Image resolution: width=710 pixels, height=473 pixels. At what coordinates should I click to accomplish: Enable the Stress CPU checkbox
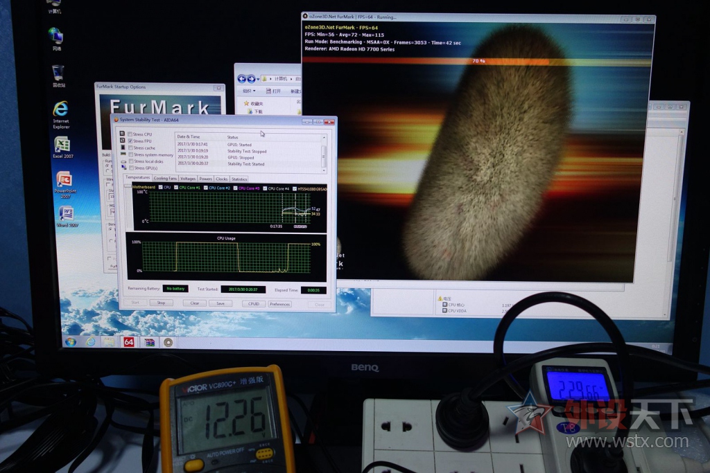(x=130, y=134)
